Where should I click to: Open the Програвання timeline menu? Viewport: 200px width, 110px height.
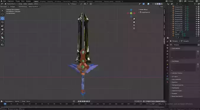[9, 101]
